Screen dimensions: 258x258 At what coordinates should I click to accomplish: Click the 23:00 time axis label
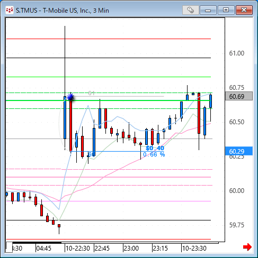131,248
